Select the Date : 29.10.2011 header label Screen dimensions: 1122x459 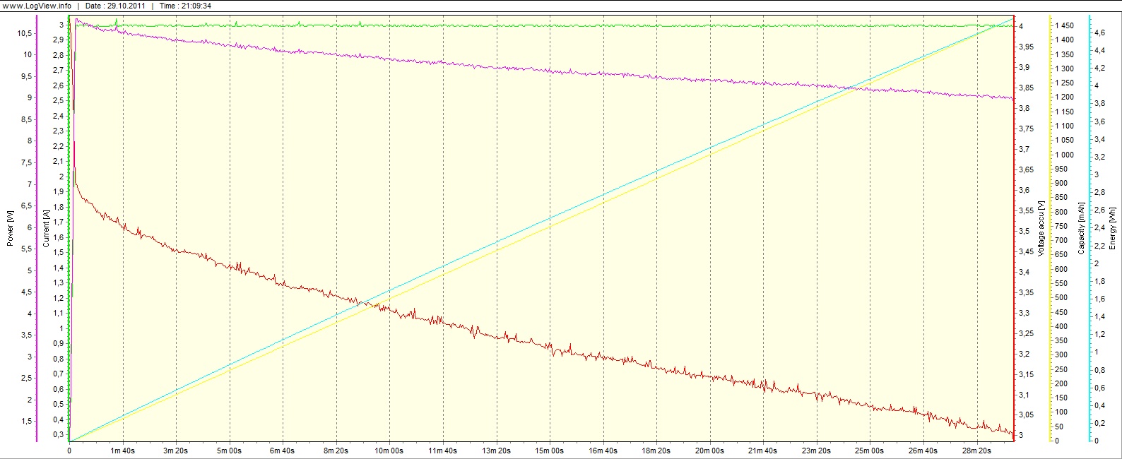click(x=114, y=6)
